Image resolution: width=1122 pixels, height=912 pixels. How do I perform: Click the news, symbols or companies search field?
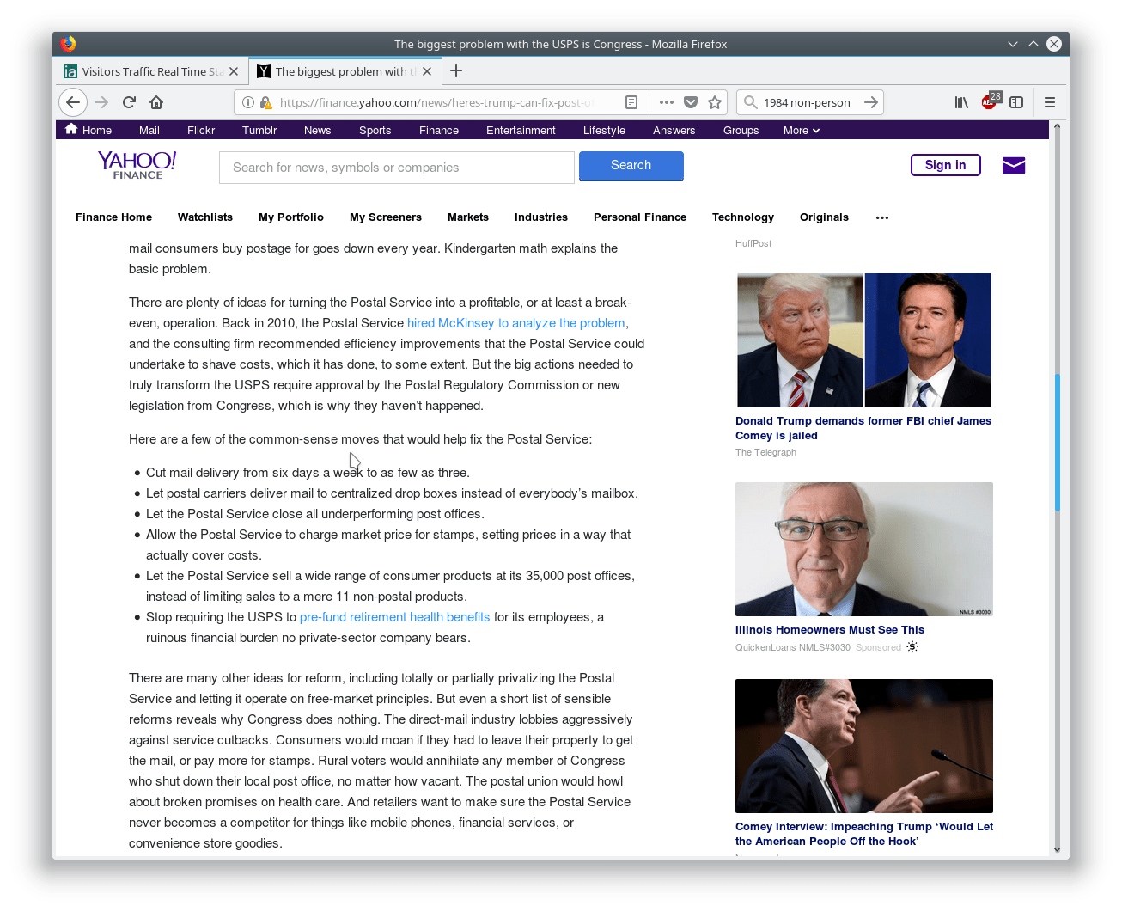point(396,168)
